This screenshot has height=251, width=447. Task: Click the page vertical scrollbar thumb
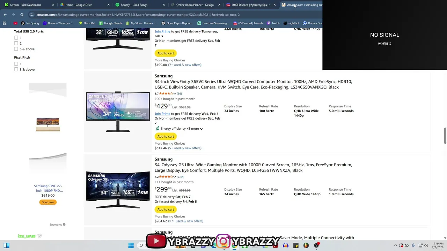tap(445, 136)
